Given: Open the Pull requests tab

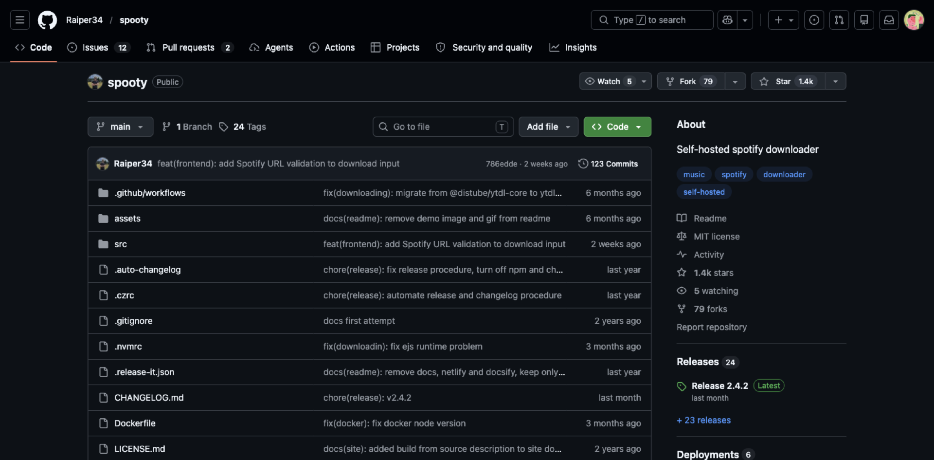Looking at the screenshot, I should [190, 47].
